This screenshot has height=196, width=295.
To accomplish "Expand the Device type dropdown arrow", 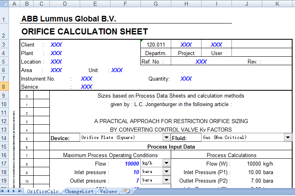I will pos(166,138).
